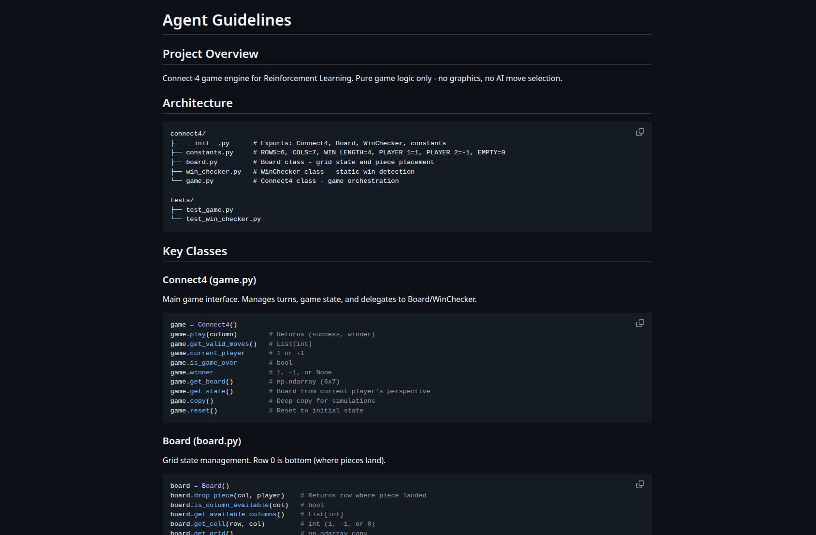Click the connect4/ root folder line
The height and width of the screenshot is (535, 816).
187,134
